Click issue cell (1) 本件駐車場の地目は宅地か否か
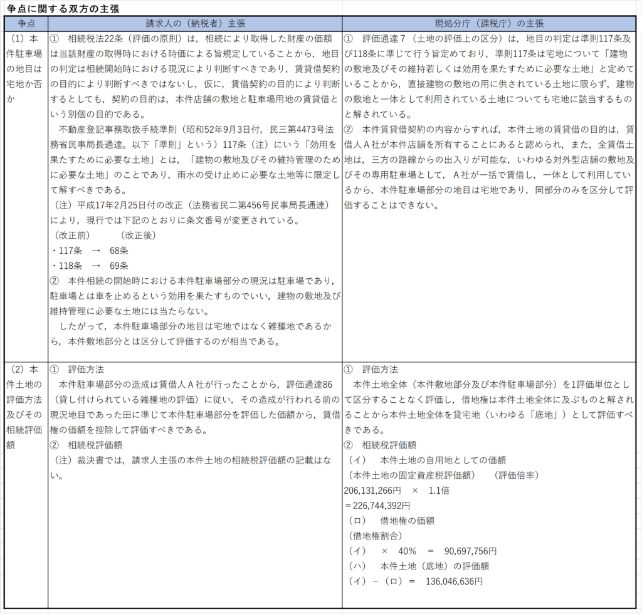Viewport: 642px width, 614px height. [x=26, y=64]
